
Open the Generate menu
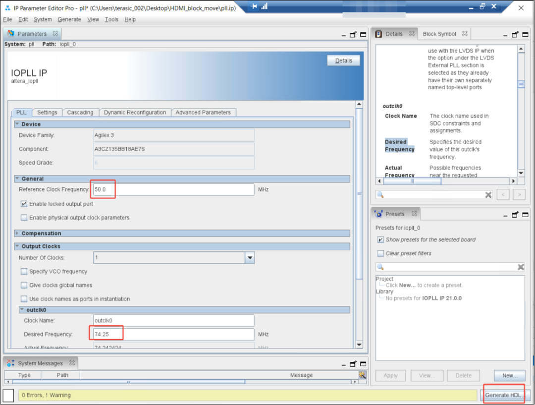tap(69, 19)
